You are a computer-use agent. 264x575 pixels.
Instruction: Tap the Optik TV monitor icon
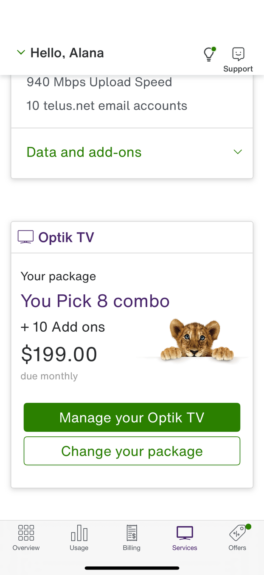click(x=25, y=237)
